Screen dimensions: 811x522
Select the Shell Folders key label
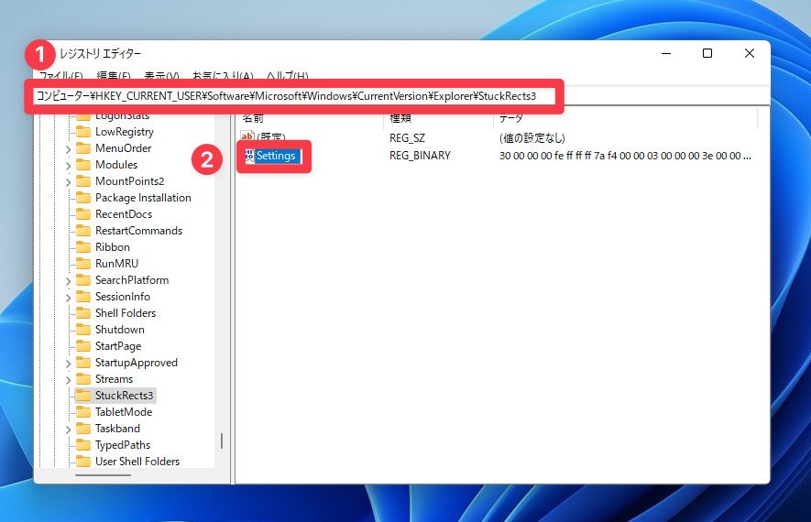[x=126, y=312]
